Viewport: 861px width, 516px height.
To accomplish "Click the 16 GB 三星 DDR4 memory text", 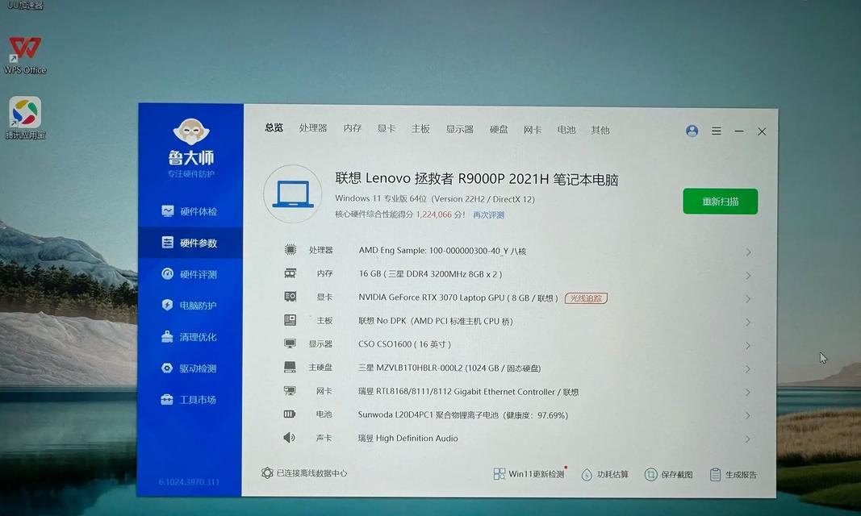I will [431, 274].
